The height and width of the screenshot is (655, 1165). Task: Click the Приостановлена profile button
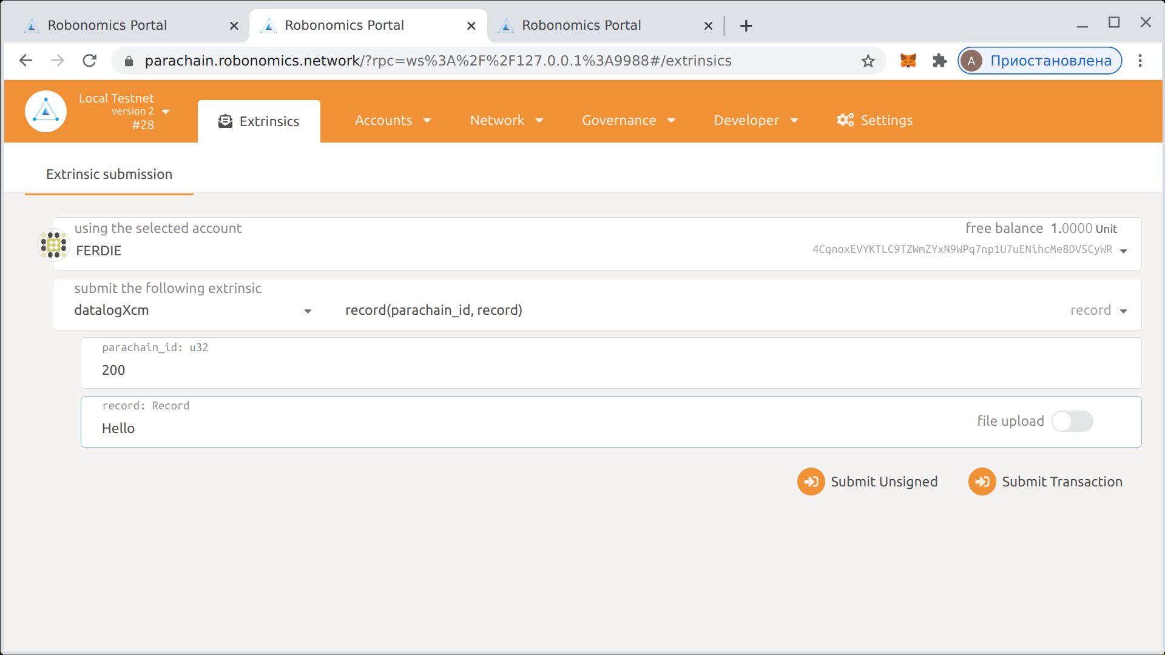[1040, 61]
